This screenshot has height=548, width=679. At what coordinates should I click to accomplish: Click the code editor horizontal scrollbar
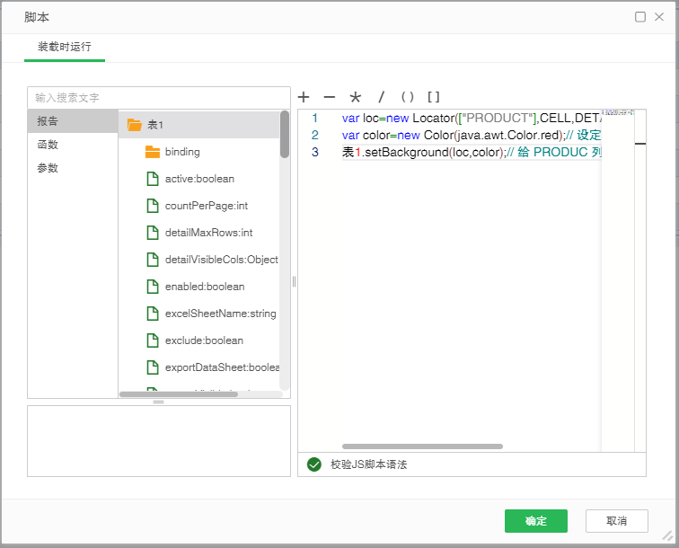point(422,446)
